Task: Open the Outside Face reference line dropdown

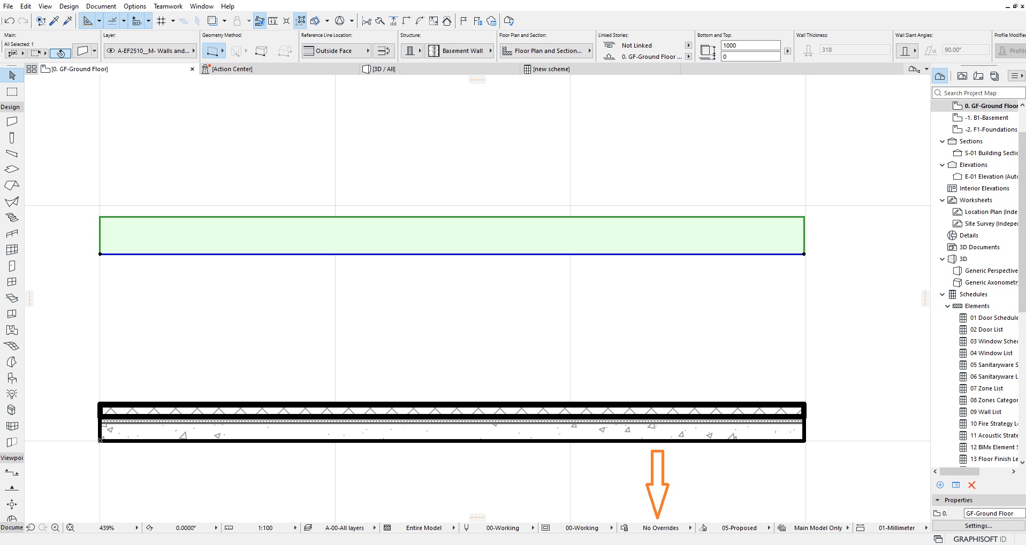Action: (x=368, y=51)
